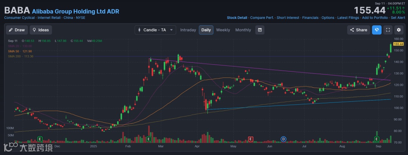This screenshot has width=408, height=155.
Task: Click the Add to Portfolio link
Action: [x=374, y=18]
